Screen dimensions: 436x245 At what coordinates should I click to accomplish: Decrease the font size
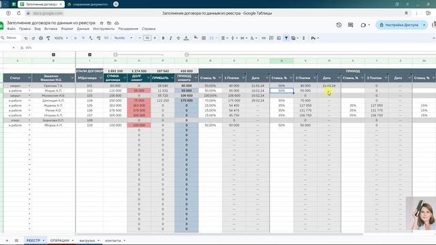140,38
